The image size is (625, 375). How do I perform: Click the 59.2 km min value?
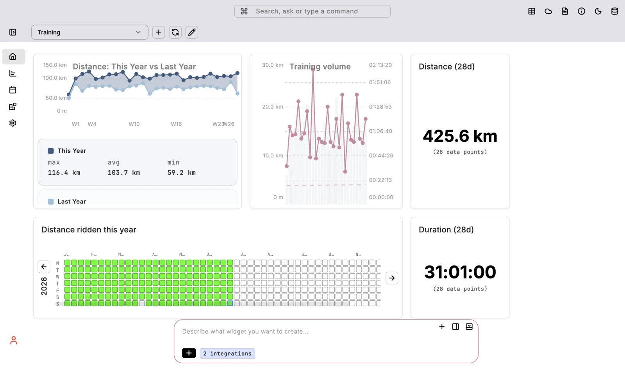click(x=182, y=173)
